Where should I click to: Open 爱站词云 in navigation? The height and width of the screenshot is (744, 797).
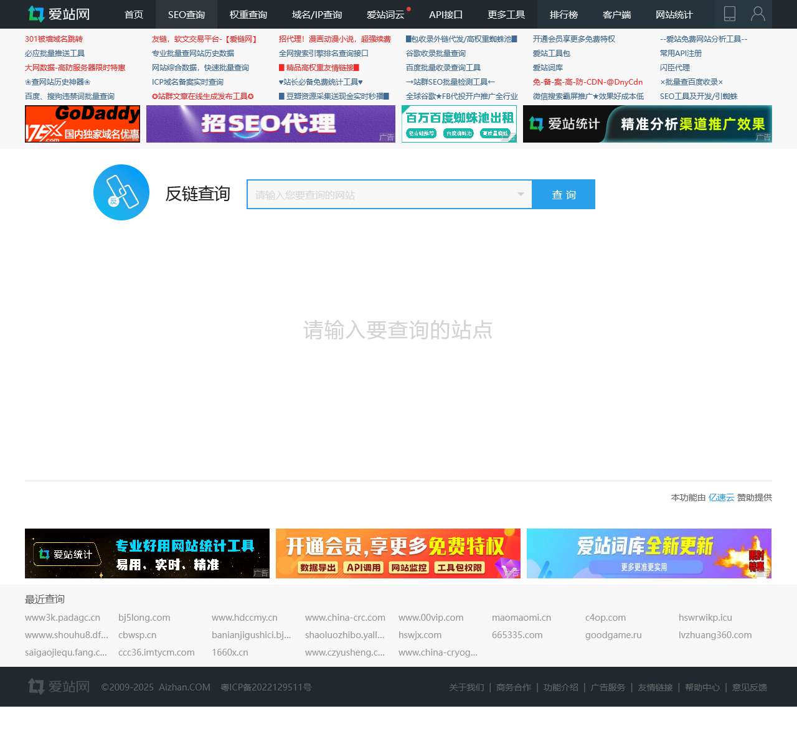pyautogui.click(x=385, y=14)
